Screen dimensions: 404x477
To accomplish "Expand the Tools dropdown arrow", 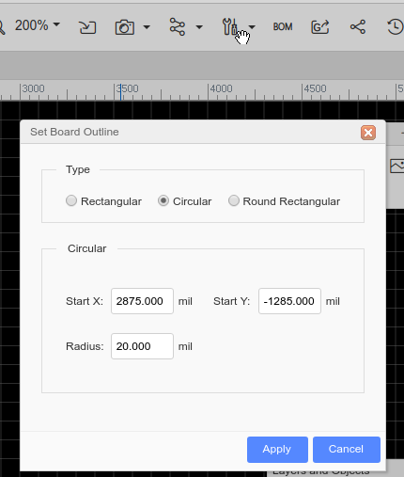I will click(252, 27).
